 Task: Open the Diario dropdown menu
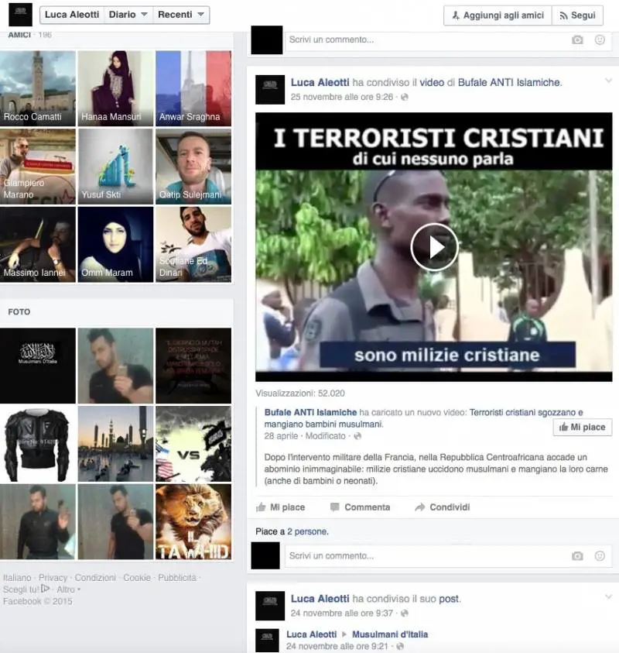point(128,15)
